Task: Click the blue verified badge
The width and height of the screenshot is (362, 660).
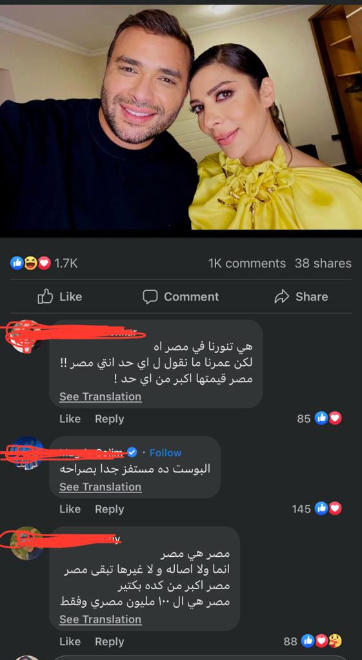Action: (x=132, y=452)
